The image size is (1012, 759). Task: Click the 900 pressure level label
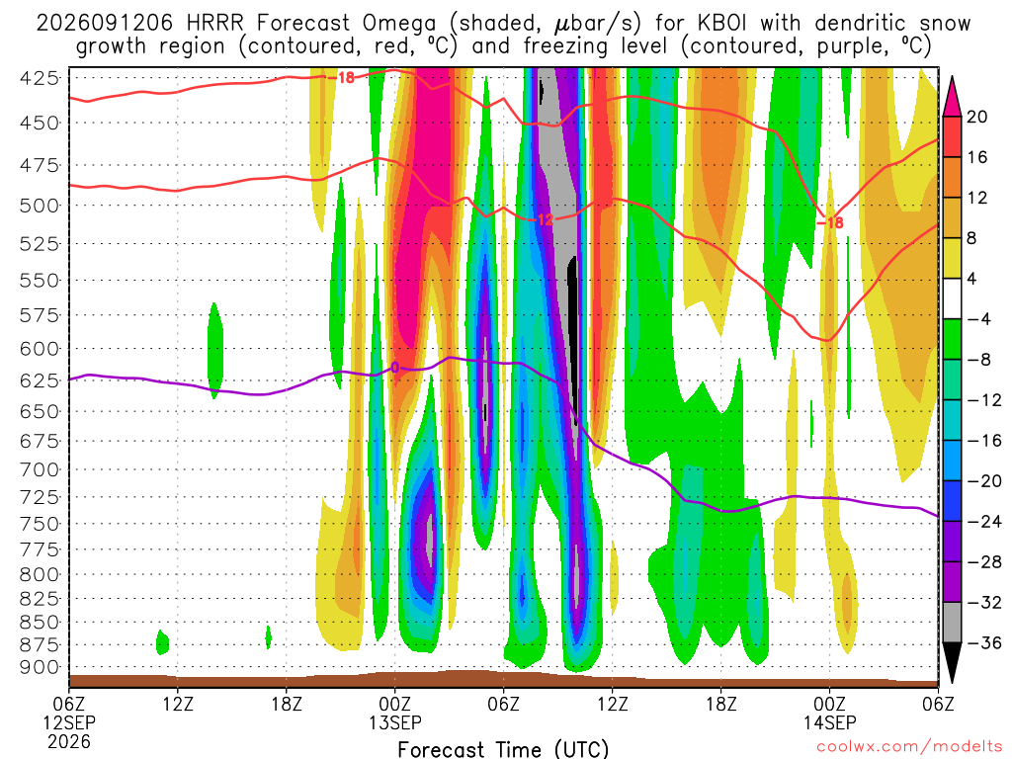pos(40,667)
